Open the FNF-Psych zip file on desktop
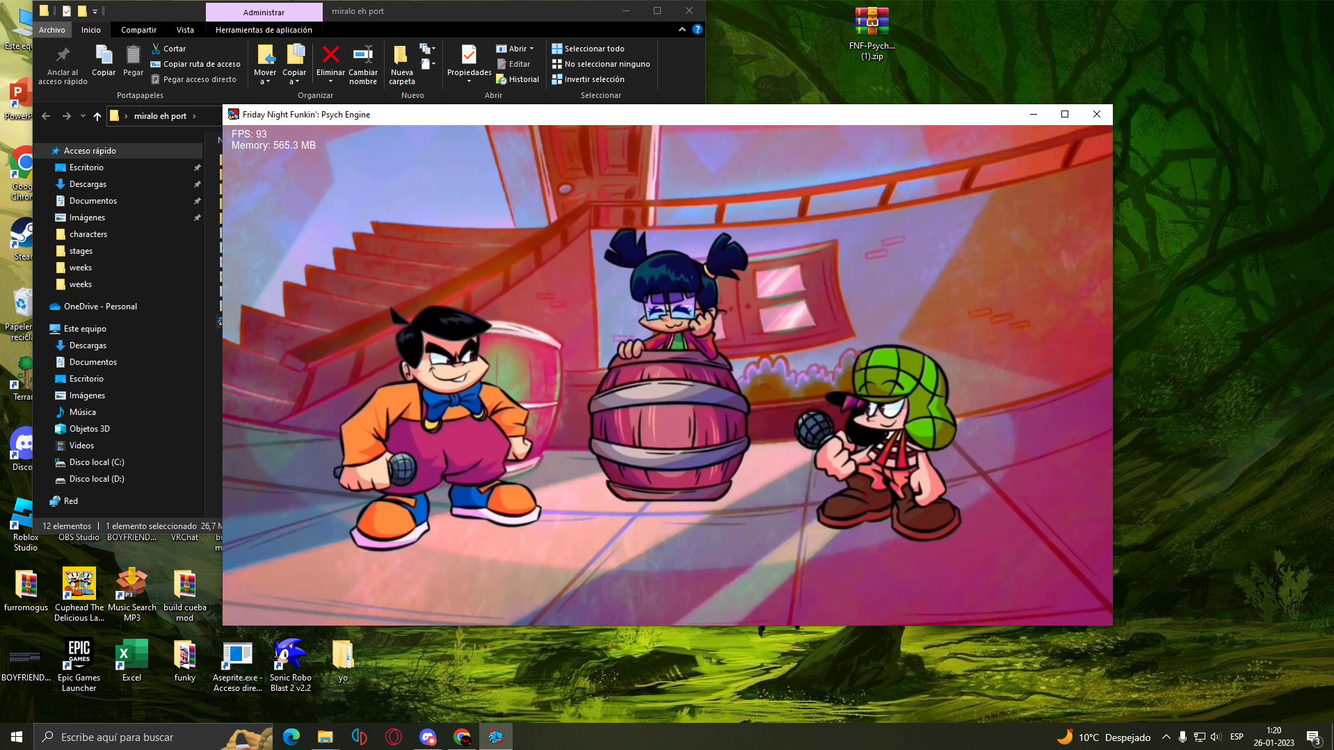The width and height of the screenshot is (1334, 750). pyautogui.click(x=871, y=33)
